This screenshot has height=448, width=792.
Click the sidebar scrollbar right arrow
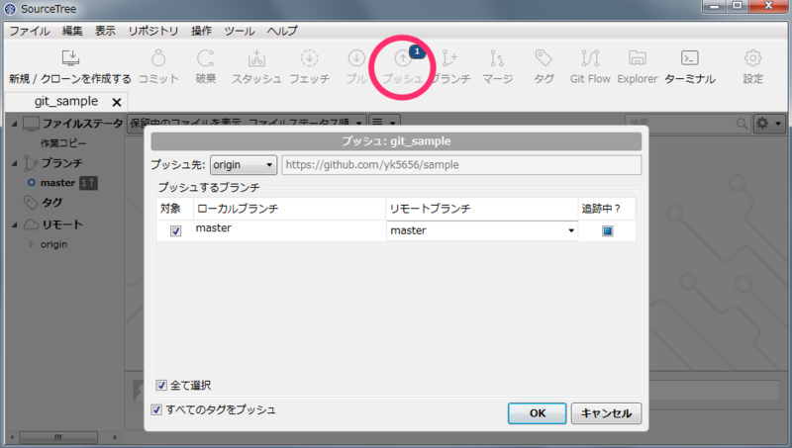tap(115, 437)
